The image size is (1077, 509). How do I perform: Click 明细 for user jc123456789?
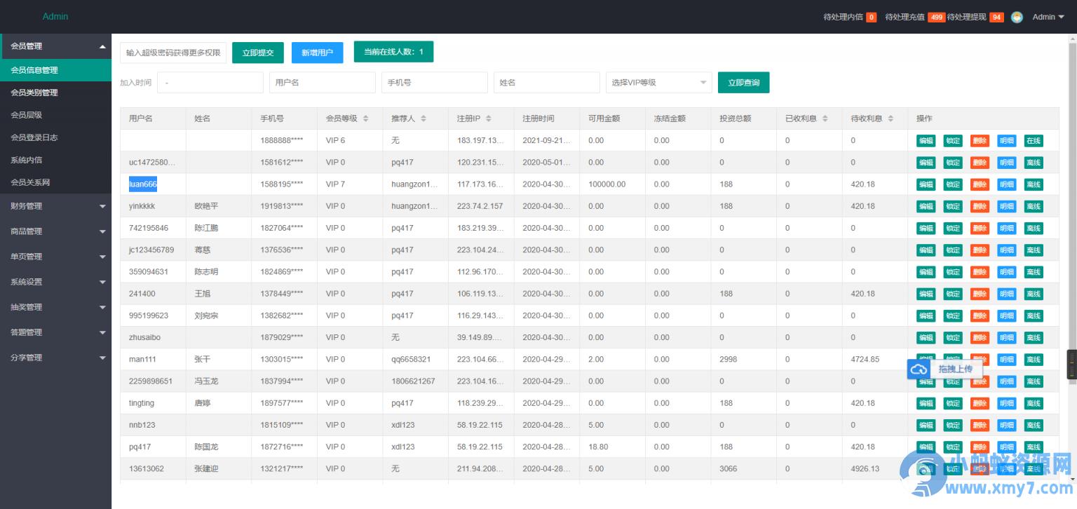(x=1006, y=250)
